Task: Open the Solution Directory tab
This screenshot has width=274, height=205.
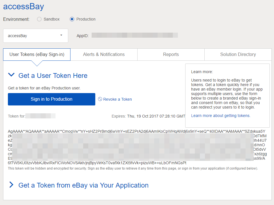Action: pos(238,55)
